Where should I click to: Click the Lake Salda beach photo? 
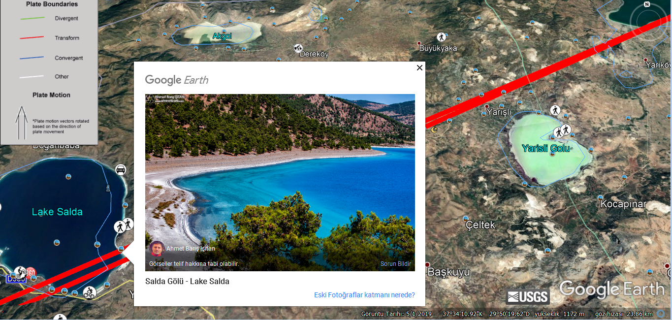[280, 182]
